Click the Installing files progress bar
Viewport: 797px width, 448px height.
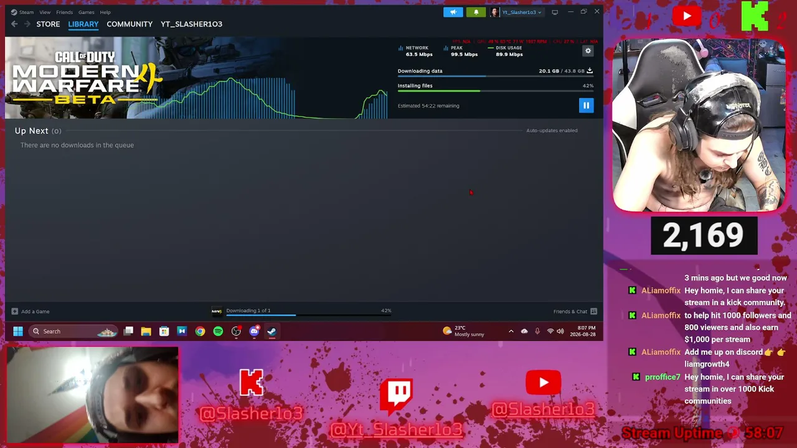[x=496, y=91]
